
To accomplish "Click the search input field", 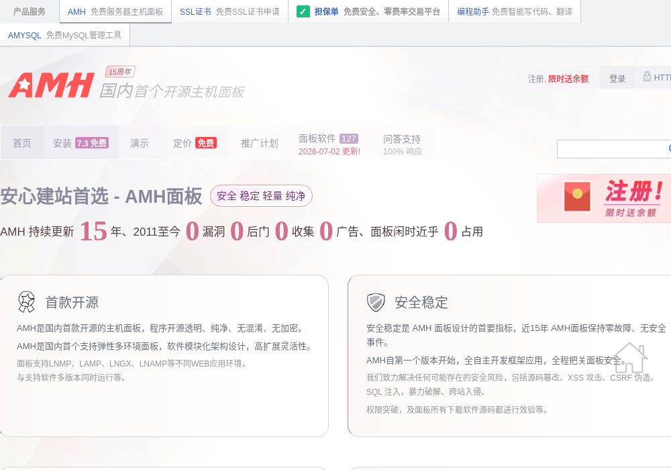I will [x=612, y=149].
